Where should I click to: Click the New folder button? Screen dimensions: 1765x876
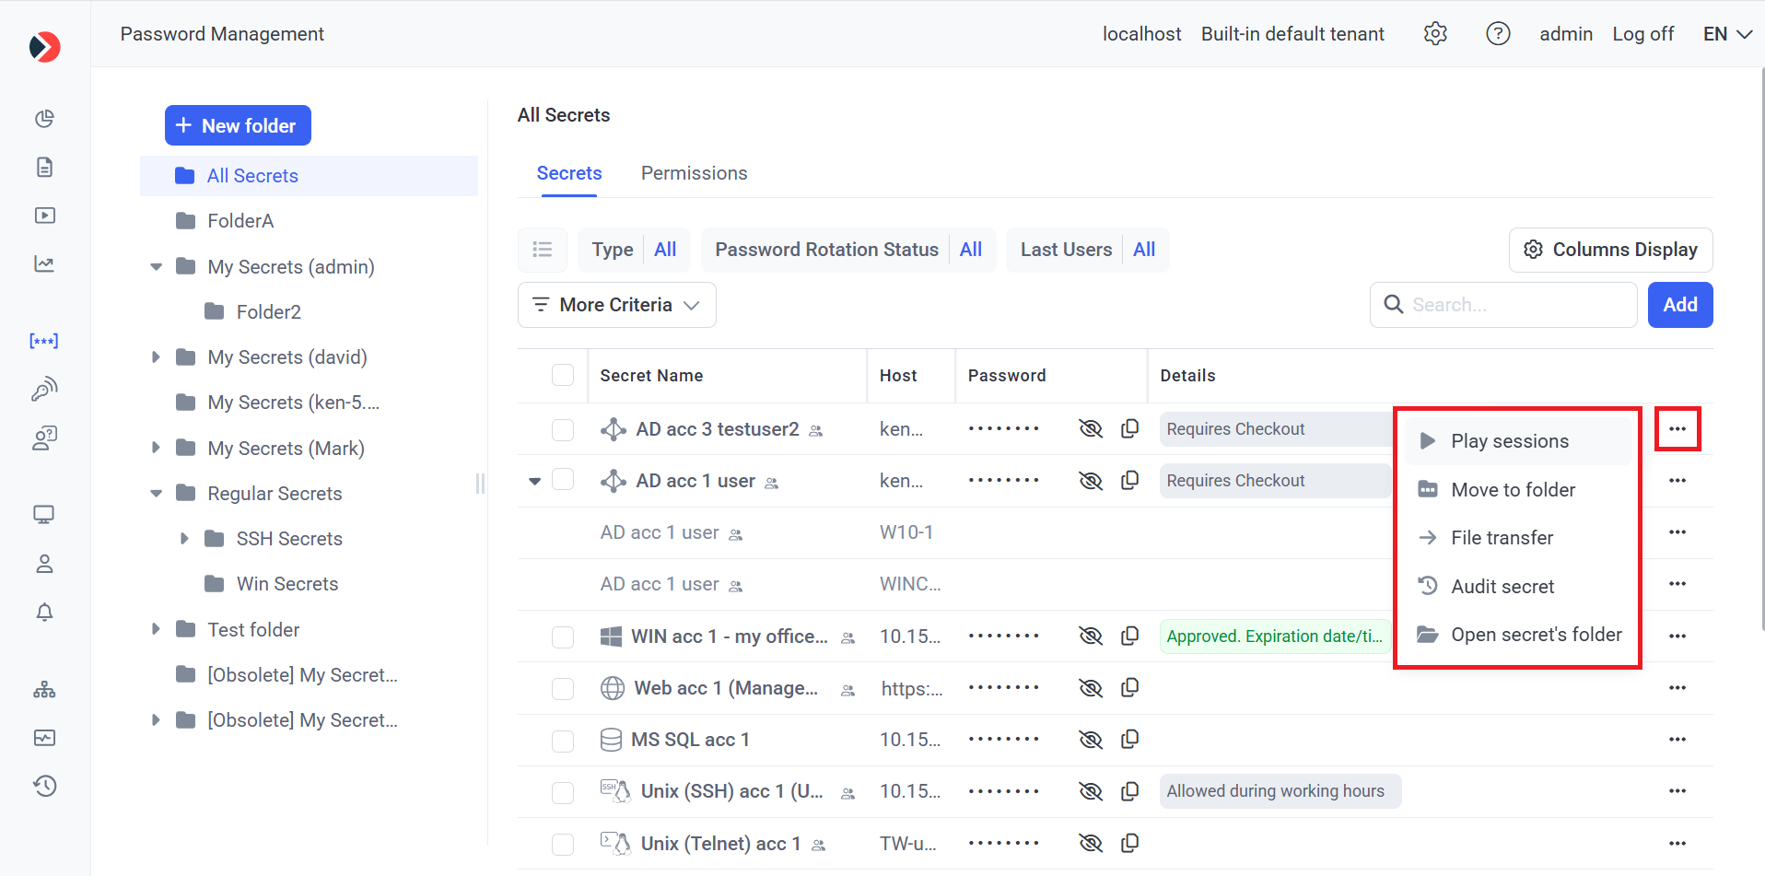click(238, 126)
